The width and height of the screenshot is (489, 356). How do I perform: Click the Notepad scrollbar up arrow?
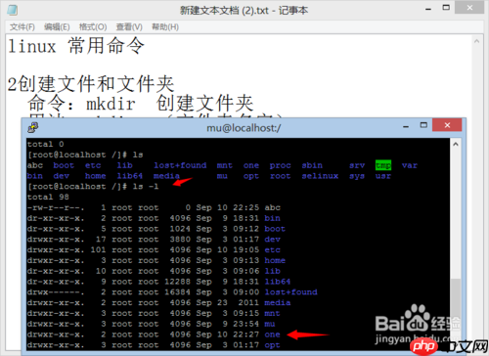tap(476, 41)
